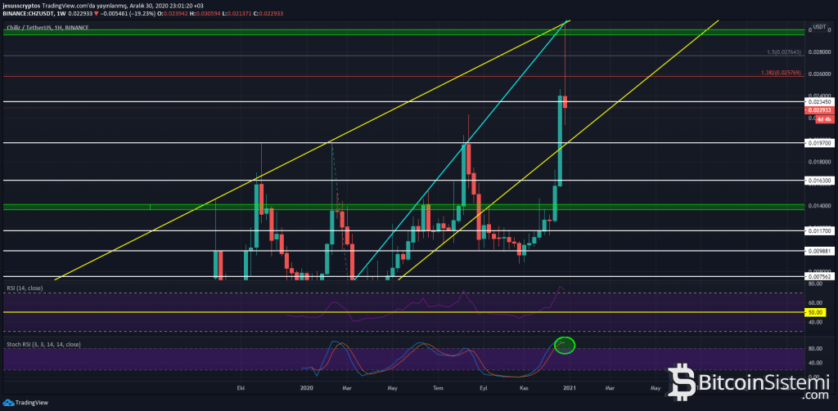The height and width of the screenshot is (411, 838).
Task: Click the 0.007562 price level label
Action: 819,276
